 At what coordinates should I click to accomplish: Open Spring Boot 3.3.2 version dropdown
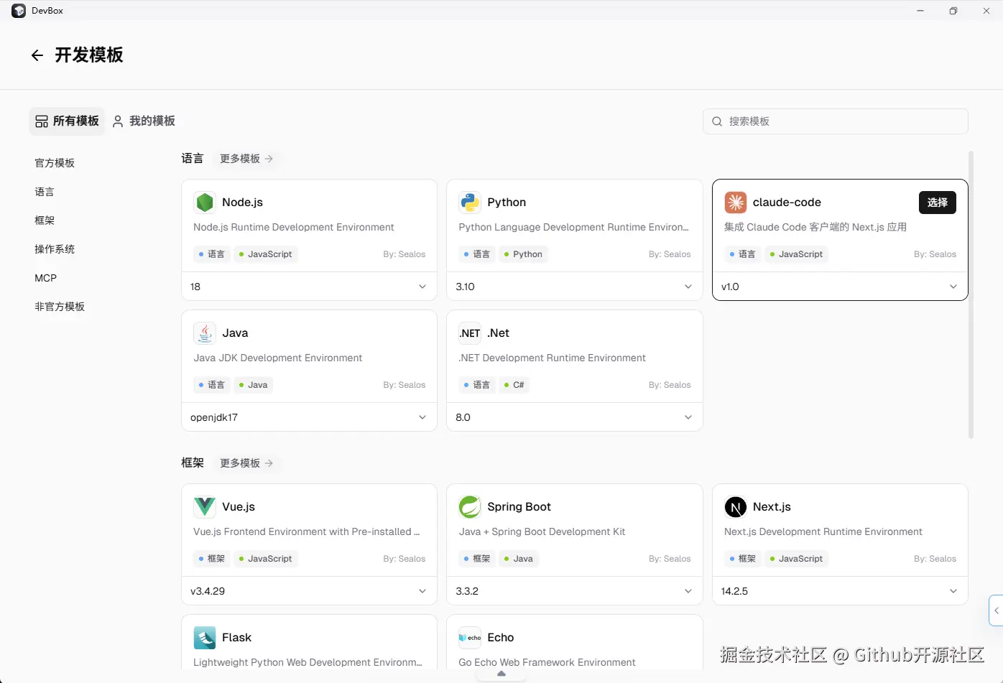pyautogui.click(x=575, y=591)
